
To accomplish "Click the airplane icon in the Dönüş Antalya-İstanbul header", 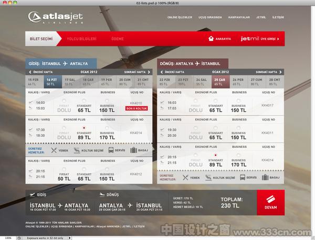I will pos(197,63).
